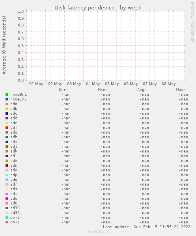Click the Munin 2.0.49 version text

coord(98,232)
